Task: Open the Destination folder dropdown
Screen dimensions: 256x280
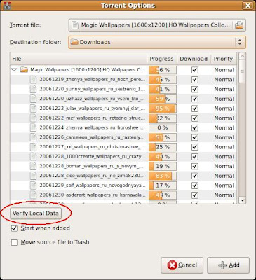Action: coord(157,42)
